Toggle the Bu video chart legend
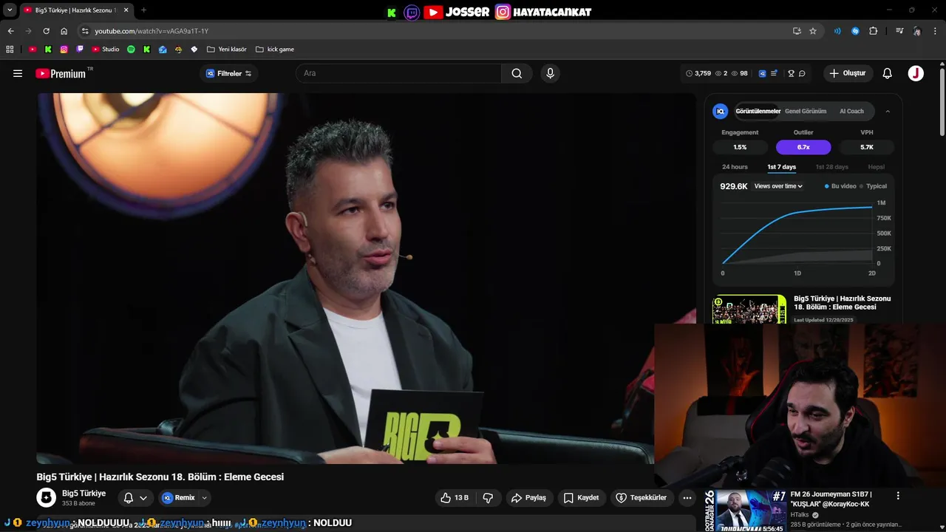946x532 pixels. 840,186
